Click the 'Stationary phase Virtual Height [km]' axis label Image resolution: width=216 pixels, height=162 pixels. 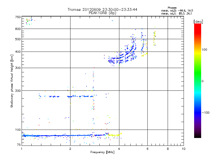[12, 81]
